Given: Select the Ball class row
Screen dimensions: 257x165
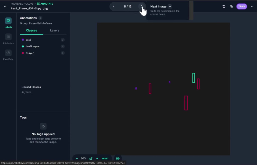Looking at the screenshot, I should (x=43, y=40).
